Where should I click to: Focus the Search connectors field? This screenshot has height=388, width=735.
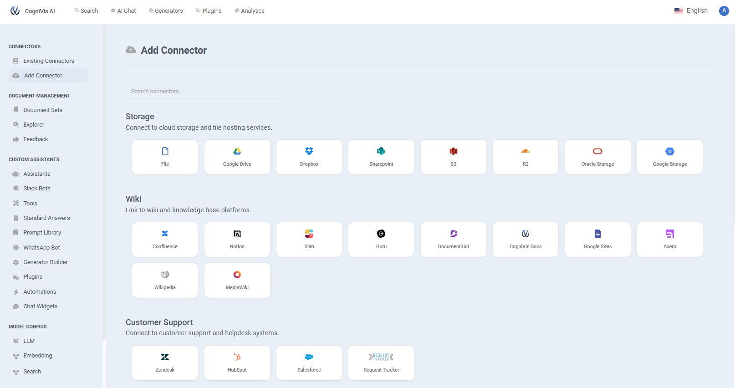[204, 91]
